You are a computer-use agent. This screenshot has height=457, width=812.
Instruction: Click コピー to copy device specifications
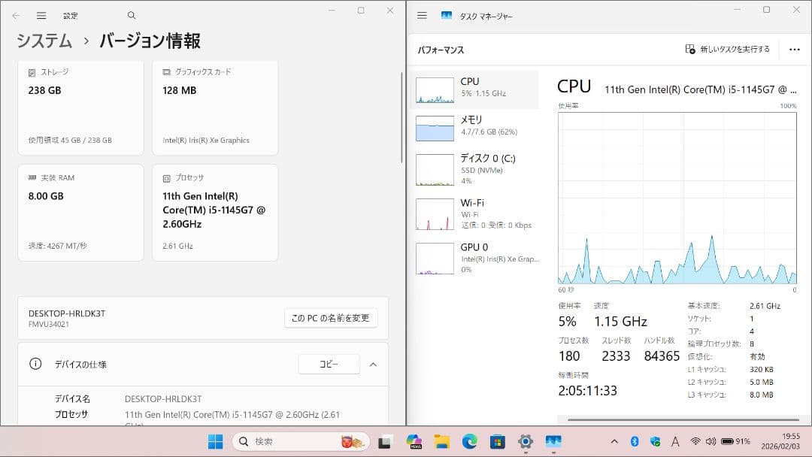329,364
